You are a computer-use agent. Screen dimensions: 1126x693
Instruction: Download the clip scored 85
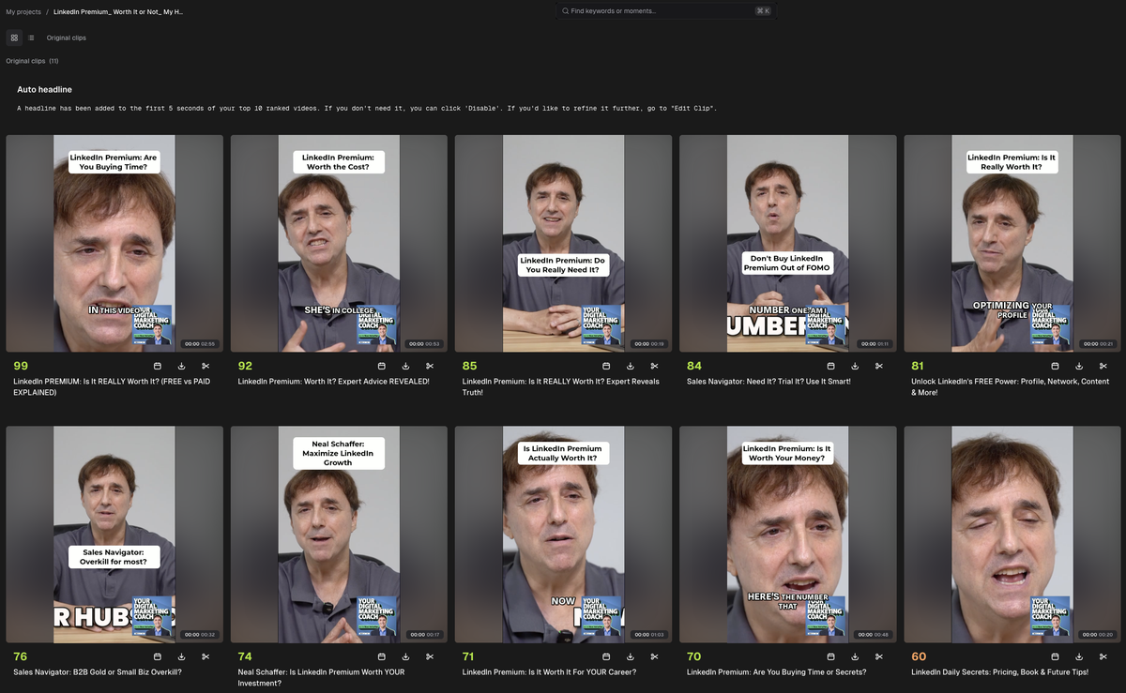click(x=631, y=366)
